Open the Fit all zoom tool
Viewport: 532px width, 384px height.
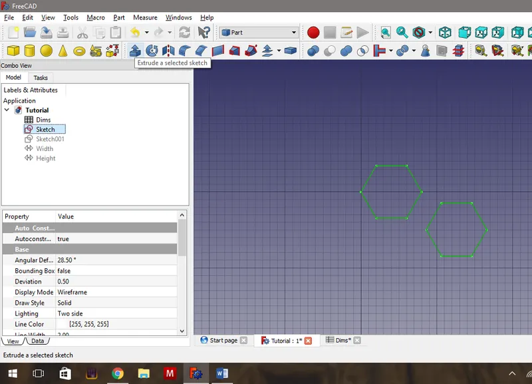click(387, 31)
